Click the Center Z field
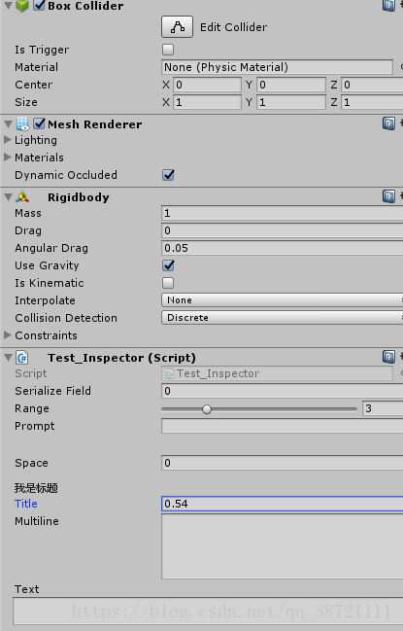Image resolution: width=403 pixels, height=631 pixels. click(x=372, y=85)
